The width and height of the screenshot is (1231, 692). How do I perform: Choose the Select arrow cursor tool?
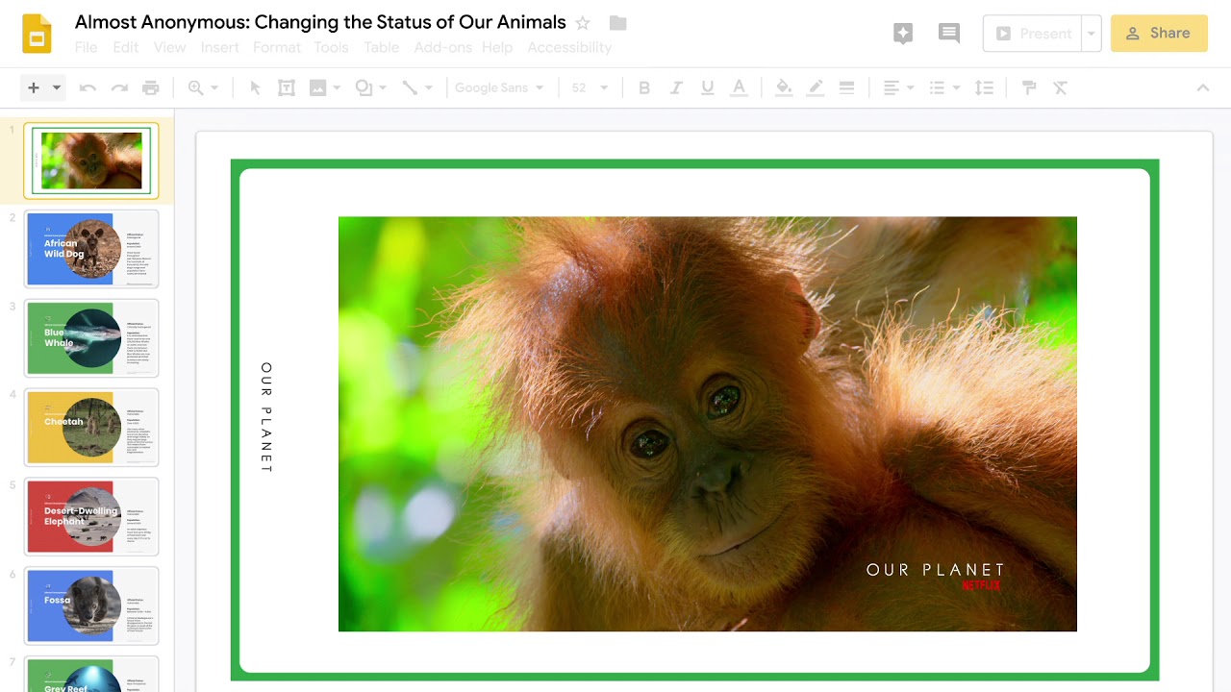coord(255,87)
